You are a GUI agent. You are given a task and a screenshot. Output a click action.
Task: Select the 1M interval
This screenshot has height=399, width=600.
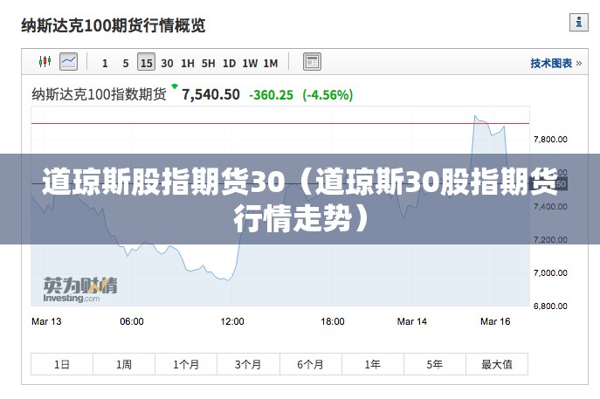[271, 63]
